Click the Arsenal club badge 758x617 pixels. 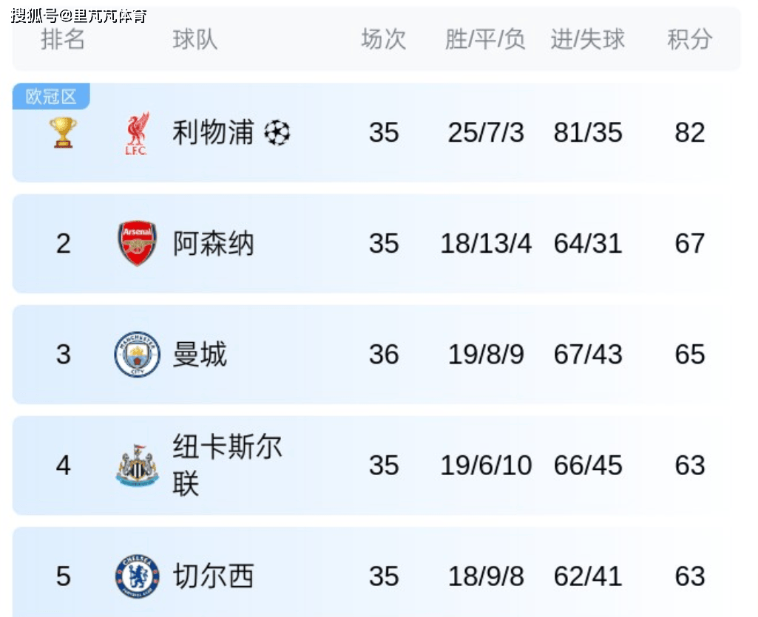(138, 244)
